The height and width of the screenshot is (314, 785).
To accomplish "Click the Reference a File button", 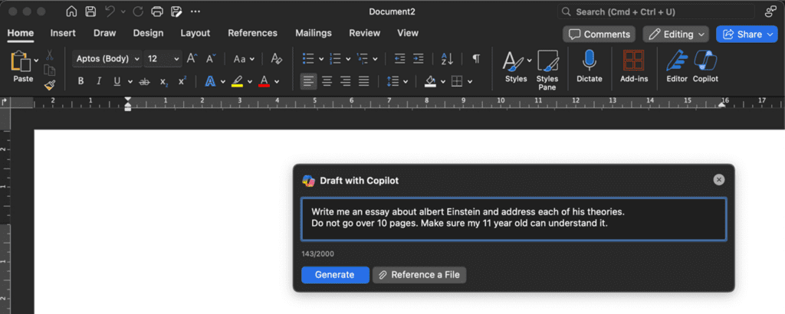I will tap(419, 274).
